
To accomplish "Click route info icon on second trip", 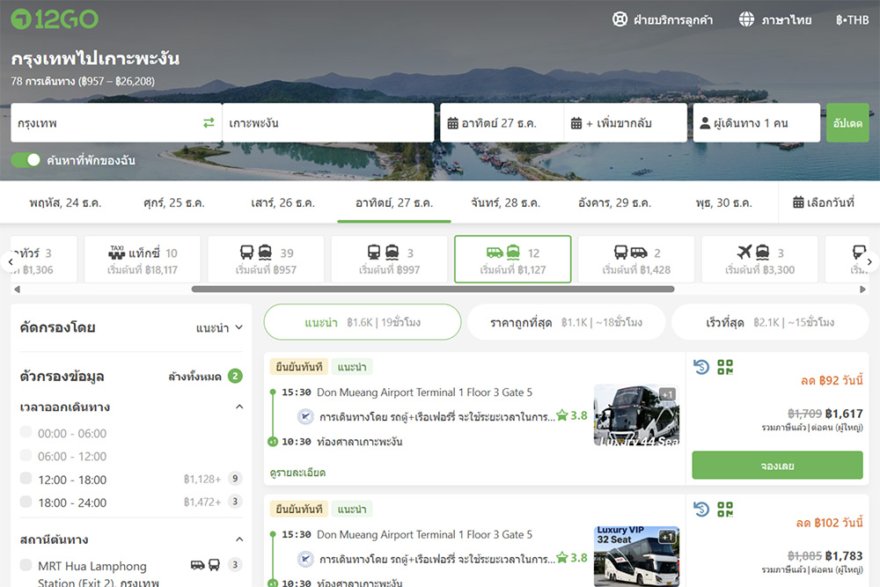I will [305, 558].
